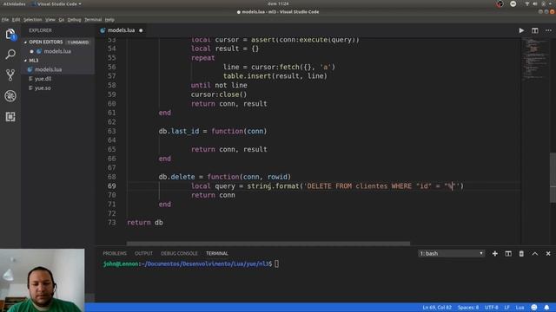
Task: Open the Edit menu
Action: tap(16, 20)
